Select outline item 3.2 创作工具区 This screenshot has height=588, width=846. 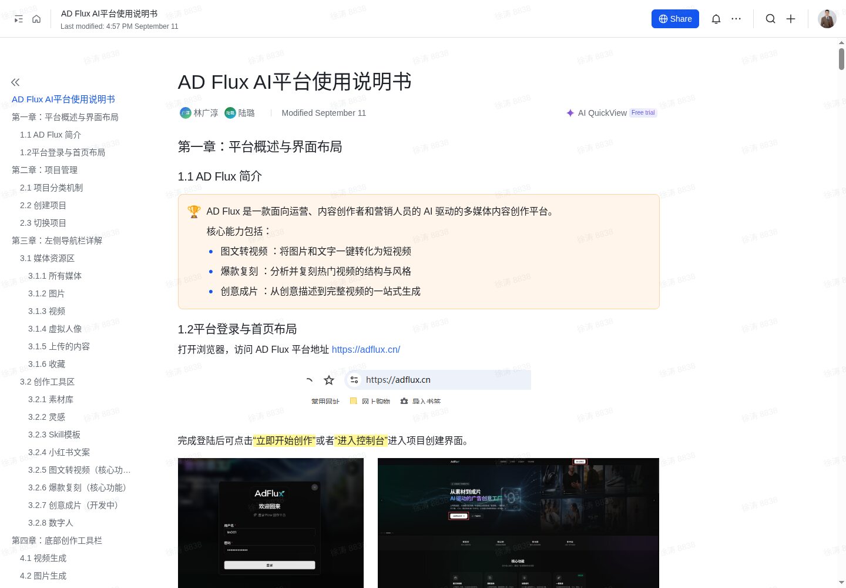click(x=48, y=382)
